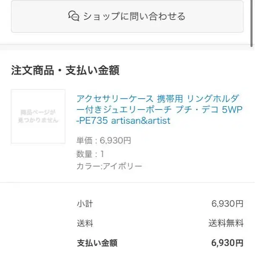Click the 注文商品・支払い金額 heading
Image resolution: width=255 pixels, height=255 pixels.
pos(65,70)
